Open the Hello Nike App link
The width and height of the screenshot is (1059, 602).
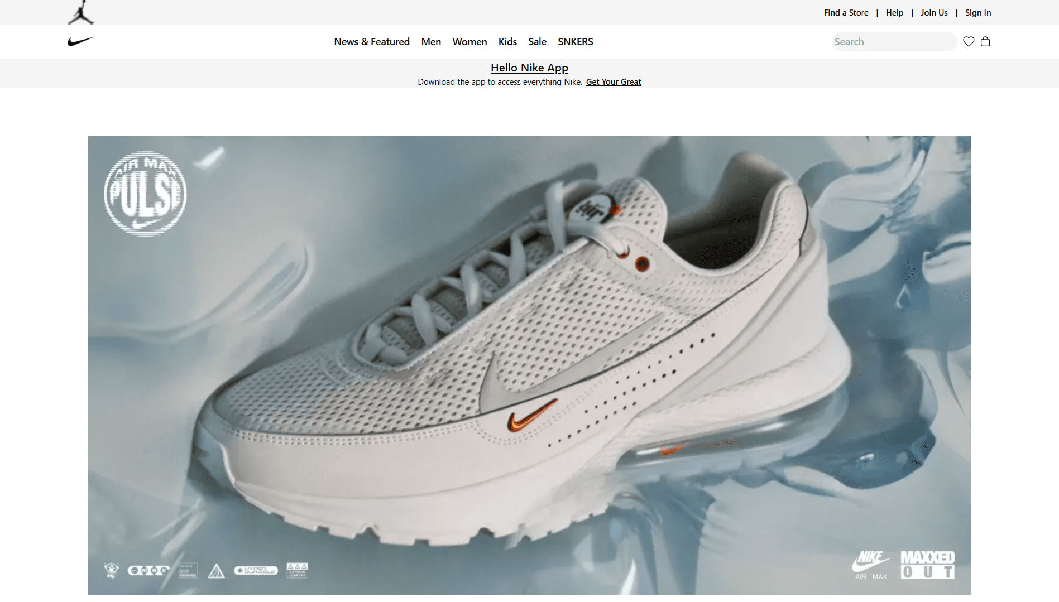529,68
